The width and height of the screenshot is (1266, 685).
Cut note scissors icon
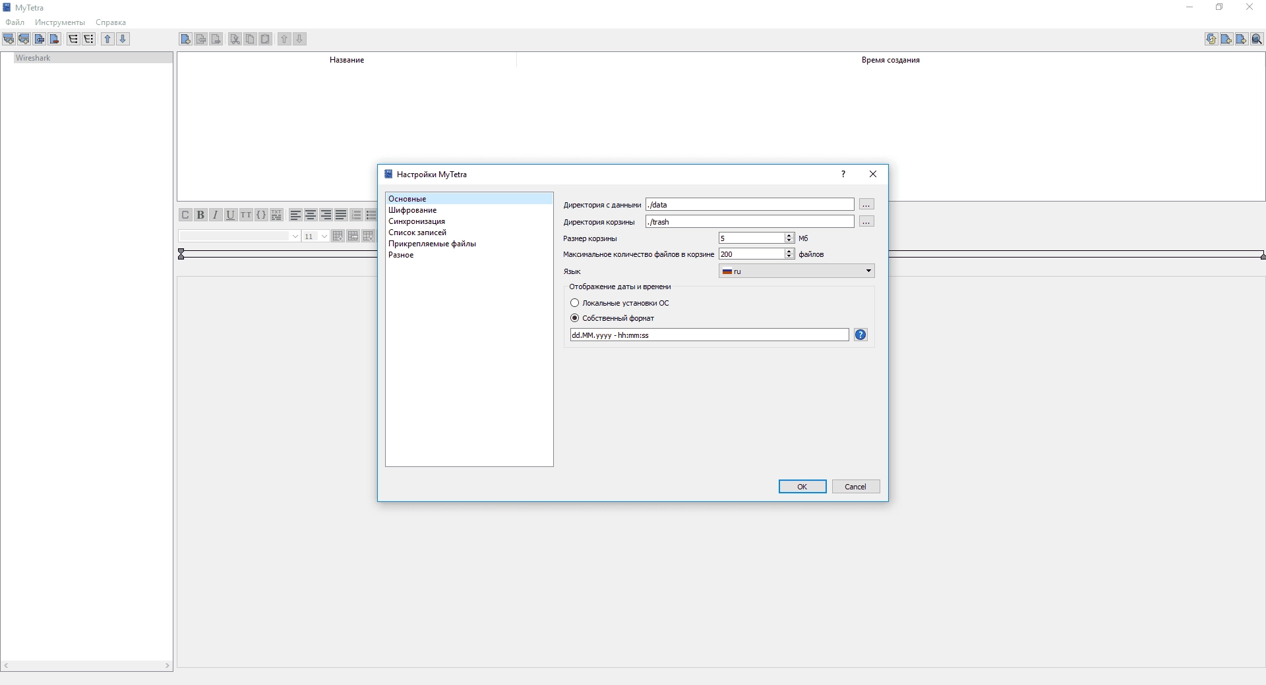click(x=235, y=39)
